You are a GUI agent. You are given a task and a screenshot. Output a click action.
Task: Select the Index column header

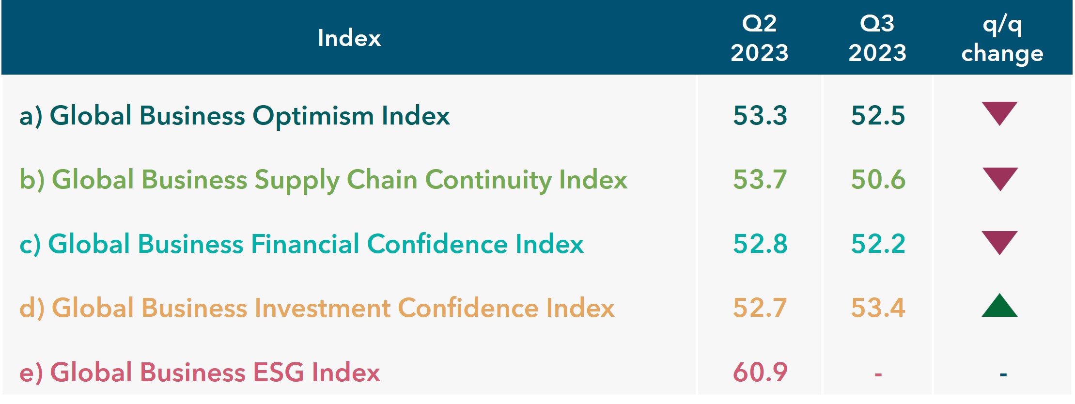point(349,38)
